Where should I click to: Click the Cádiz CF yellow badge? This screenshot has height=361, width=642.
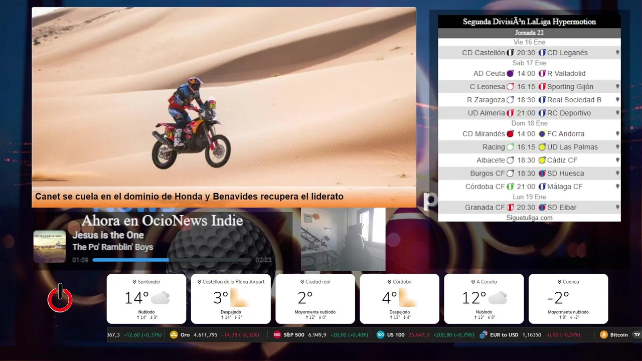pyautogui.click(x=542, y=160)
